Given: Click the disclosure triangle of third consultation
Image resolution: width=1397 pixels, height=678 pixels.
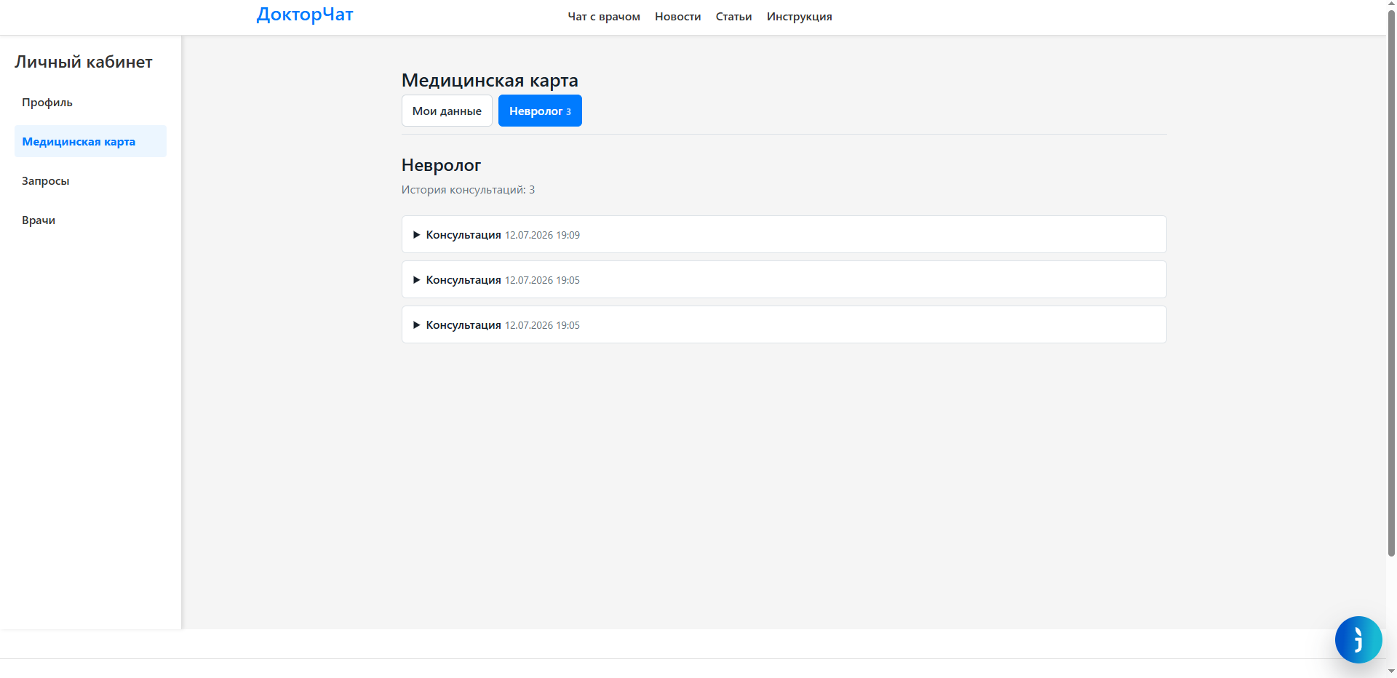Looking at the screenshot, I should (x=416, y=325).
